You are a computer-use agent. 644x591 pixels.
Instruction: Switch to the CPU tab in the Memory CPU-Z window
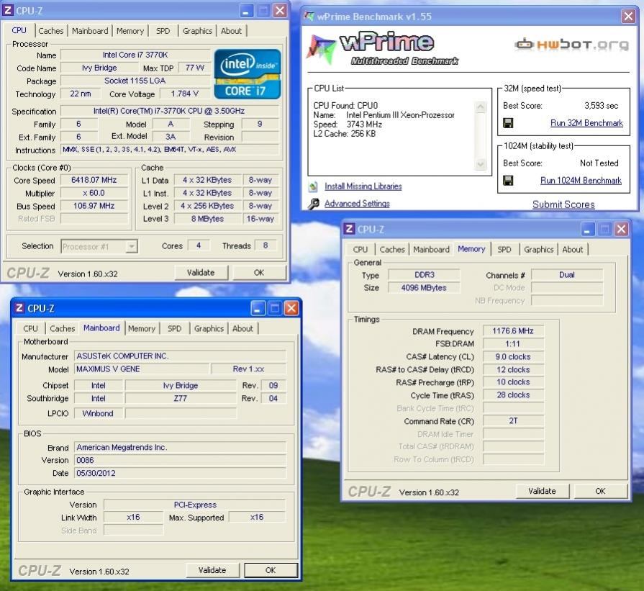(360, 250)
